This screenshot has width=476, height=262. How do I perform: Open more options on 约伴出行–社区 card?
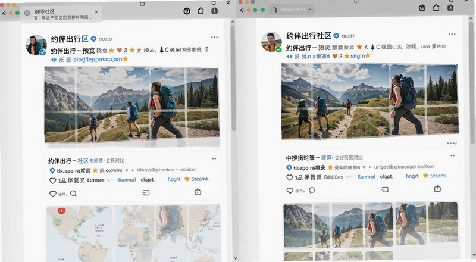[x=214, y=158]
